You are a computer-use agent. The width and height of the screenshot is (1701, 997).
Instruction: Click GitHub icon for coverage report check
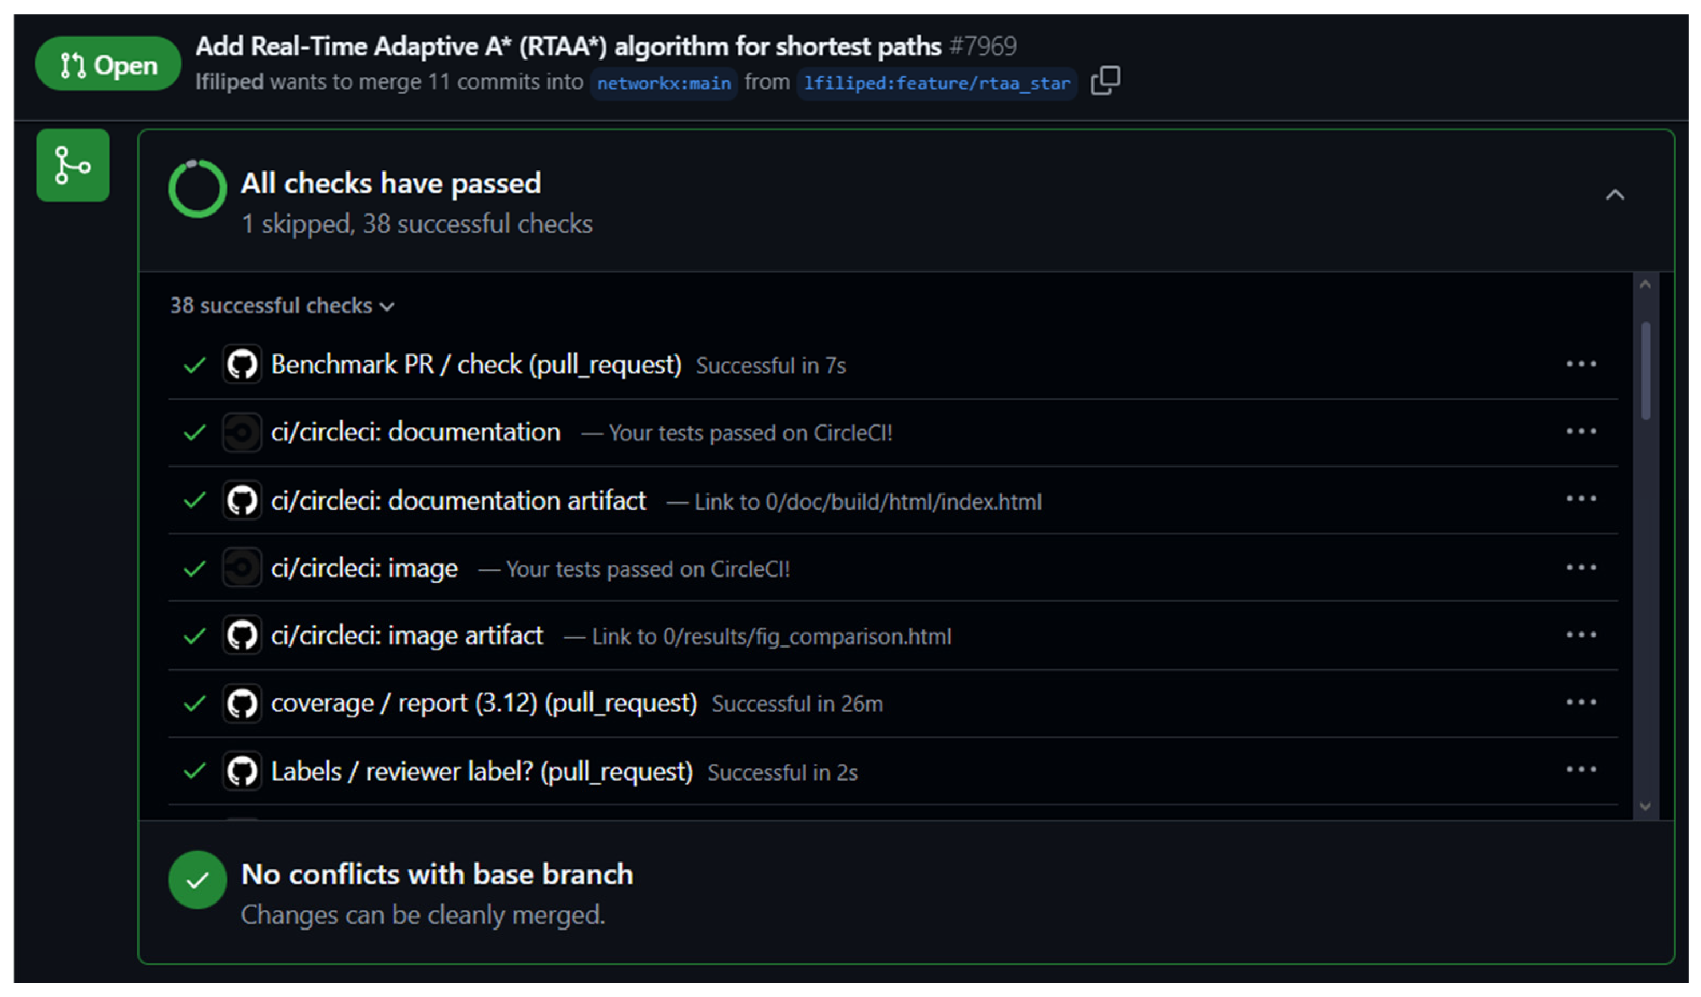coord(241,704)
